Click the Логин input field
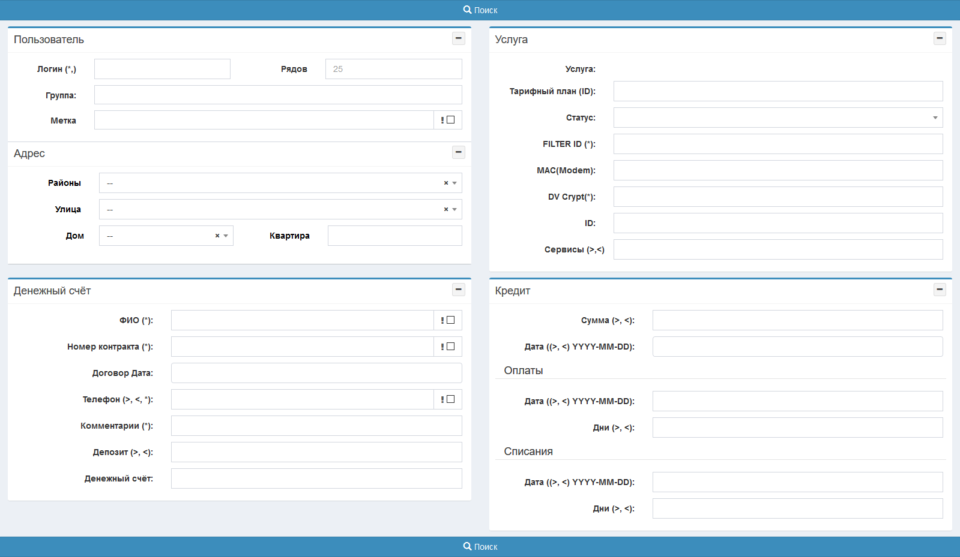Viewport: 960px width, 557px height. 162,69
